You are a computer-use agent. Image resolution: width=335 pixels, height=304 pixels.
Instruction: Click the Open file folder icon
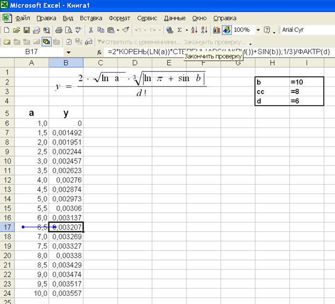coord(17,30)
